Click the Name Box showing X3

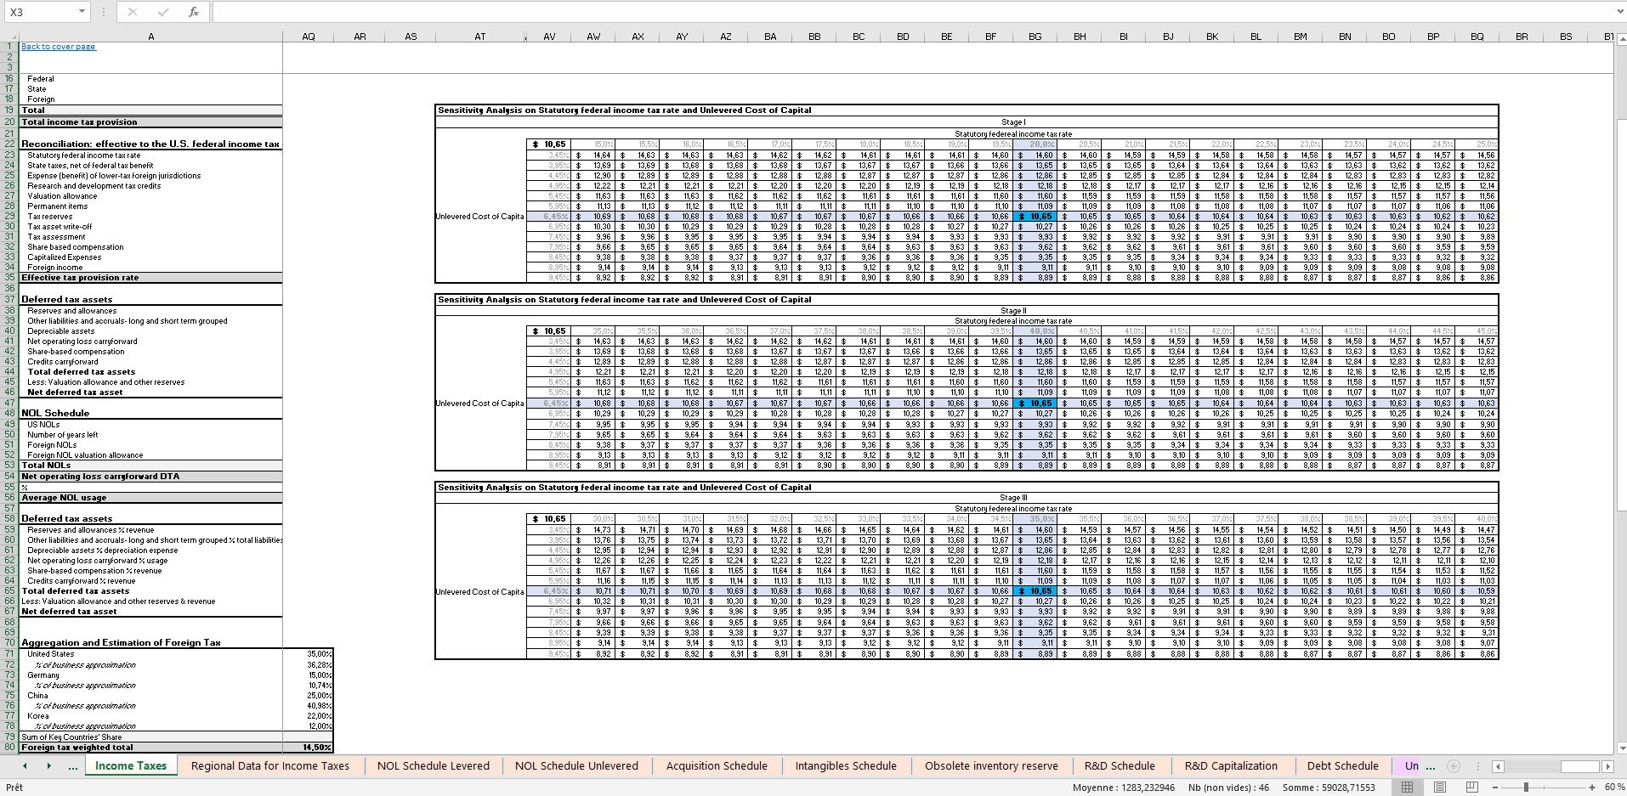40,12
